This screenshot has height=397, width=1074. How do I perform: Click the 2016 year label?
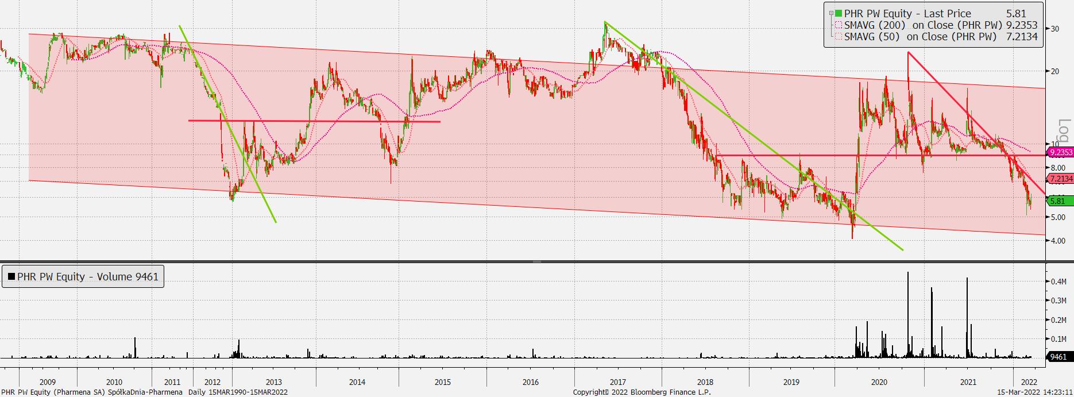coord(530,382)
